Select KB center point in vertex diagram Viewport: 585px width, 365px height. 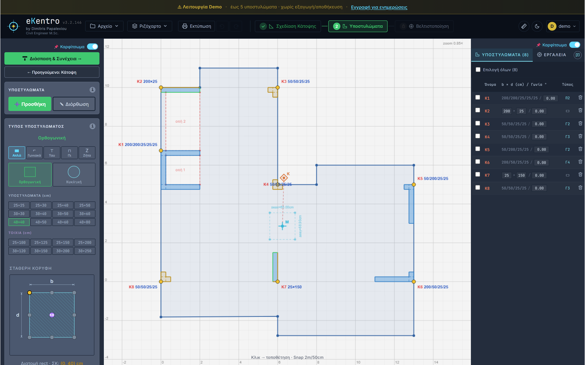coord(52,315)
